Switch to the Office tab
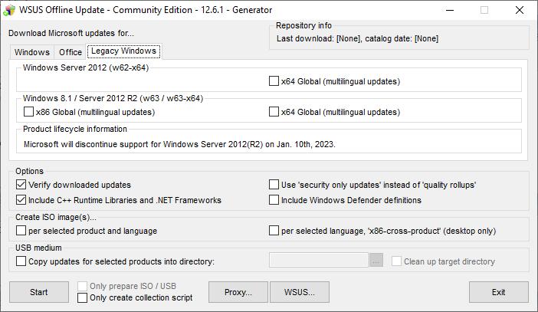This screenshot has height=312, width=538. click(71, 52)
